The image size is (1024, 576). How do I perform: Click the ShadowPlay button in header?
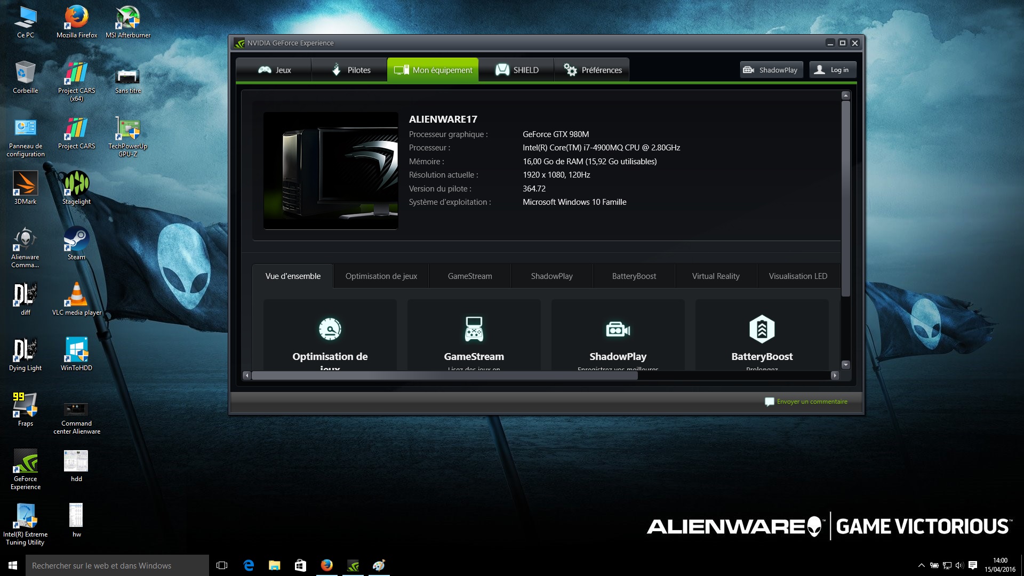[x=771, y=70]
